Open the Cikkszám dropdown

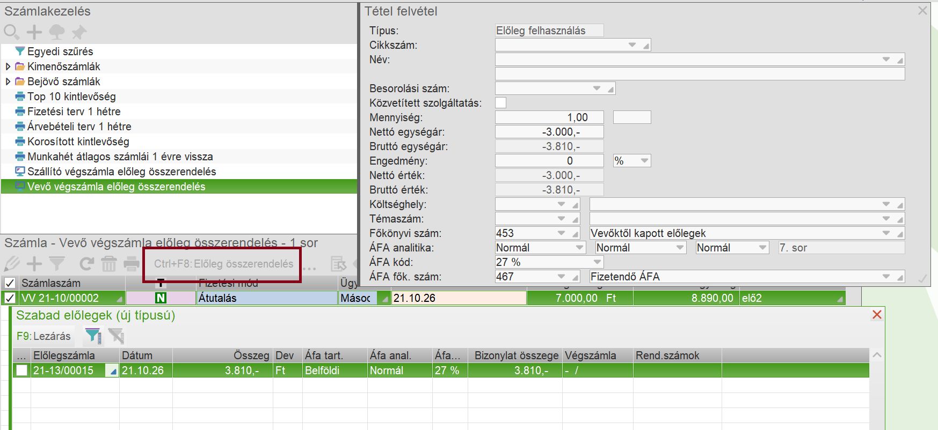632,45
